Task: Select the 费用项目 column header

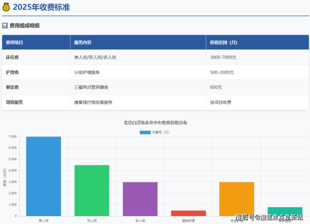Action: coord(15,42)
